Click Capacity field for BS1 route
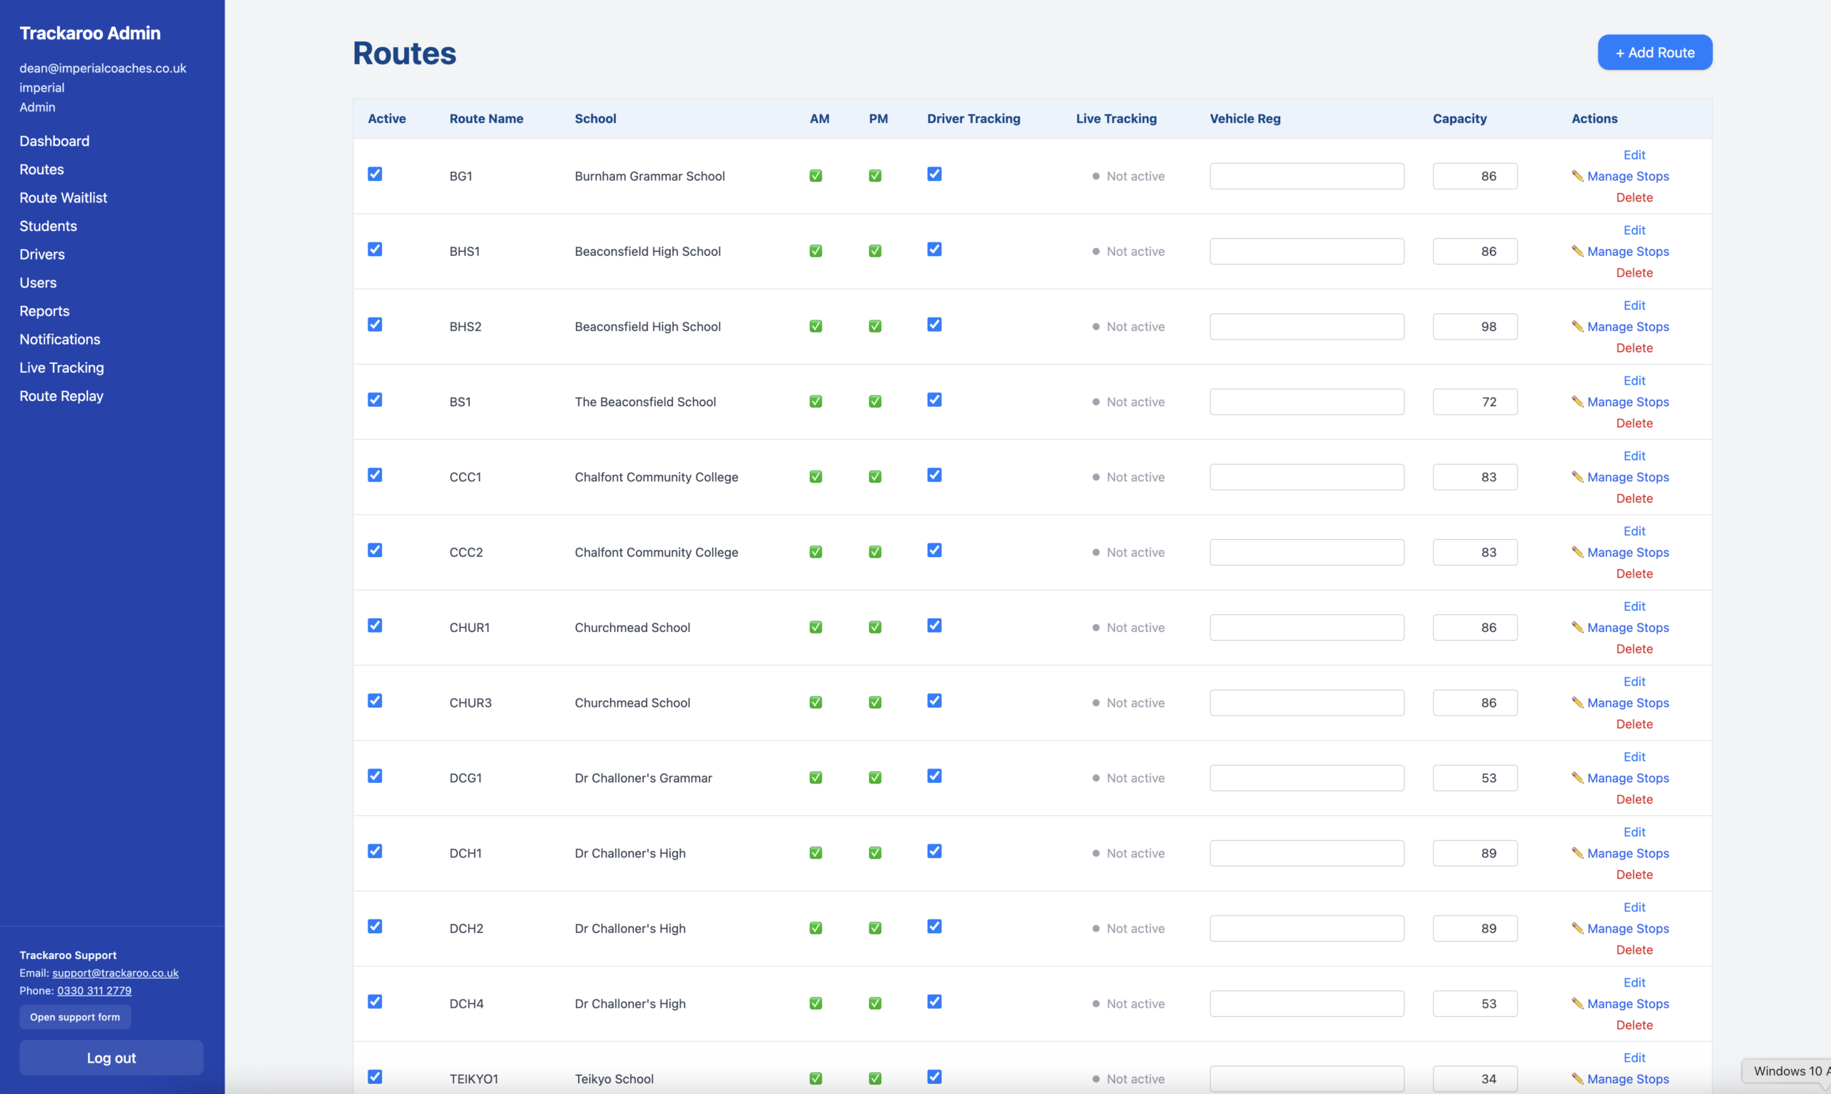This screenshot has width=1831, height=1094. [x=1474, y=402]
